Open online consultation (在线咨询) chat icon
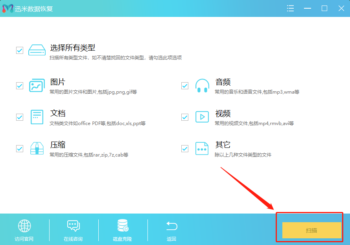Viewport: 350px width, 245px height. coord(73,226)
